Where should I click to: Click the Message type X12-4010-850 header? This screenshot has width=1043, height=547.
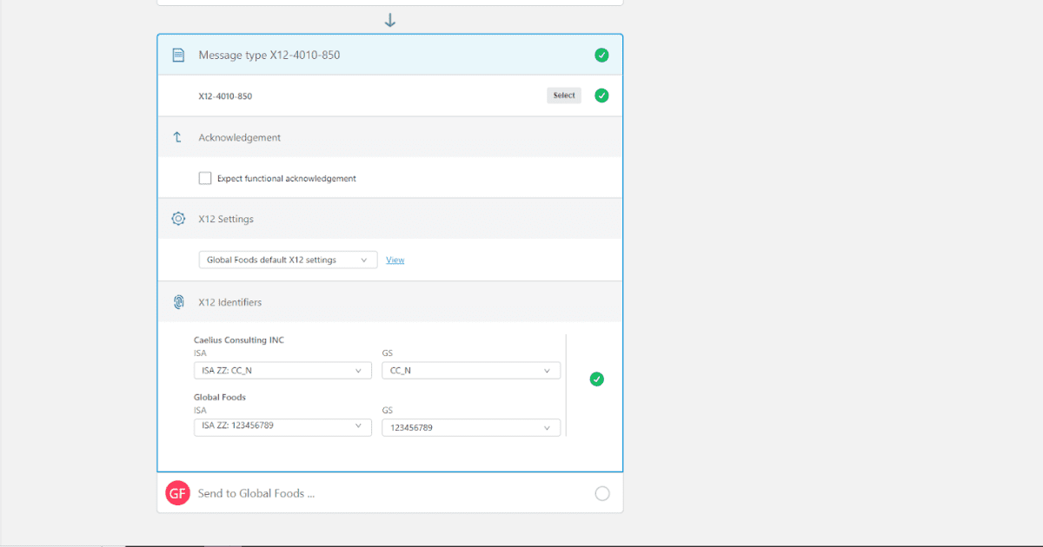pos(390,55)
